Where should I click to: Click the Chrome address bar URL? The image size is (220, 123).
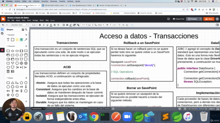coord(61,10)
